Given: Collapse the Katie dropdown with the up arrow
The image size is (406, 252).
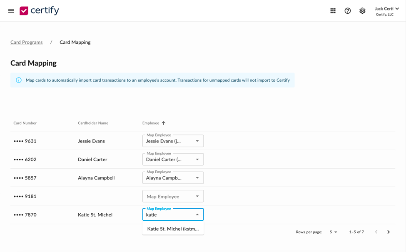Looking at the screenshot, I should [197, 215].
